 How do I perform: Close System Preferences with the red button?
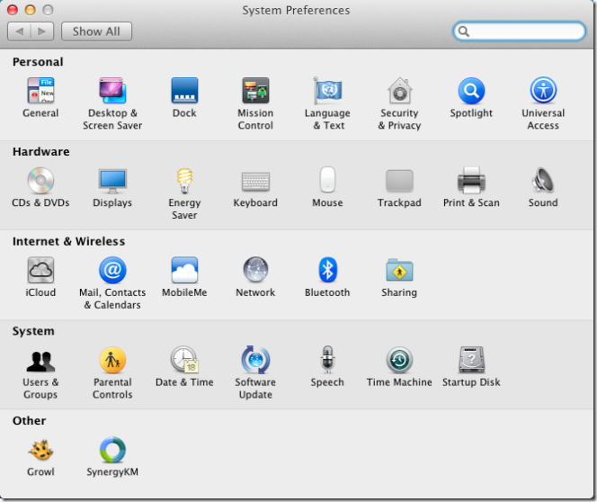point(13,10)
